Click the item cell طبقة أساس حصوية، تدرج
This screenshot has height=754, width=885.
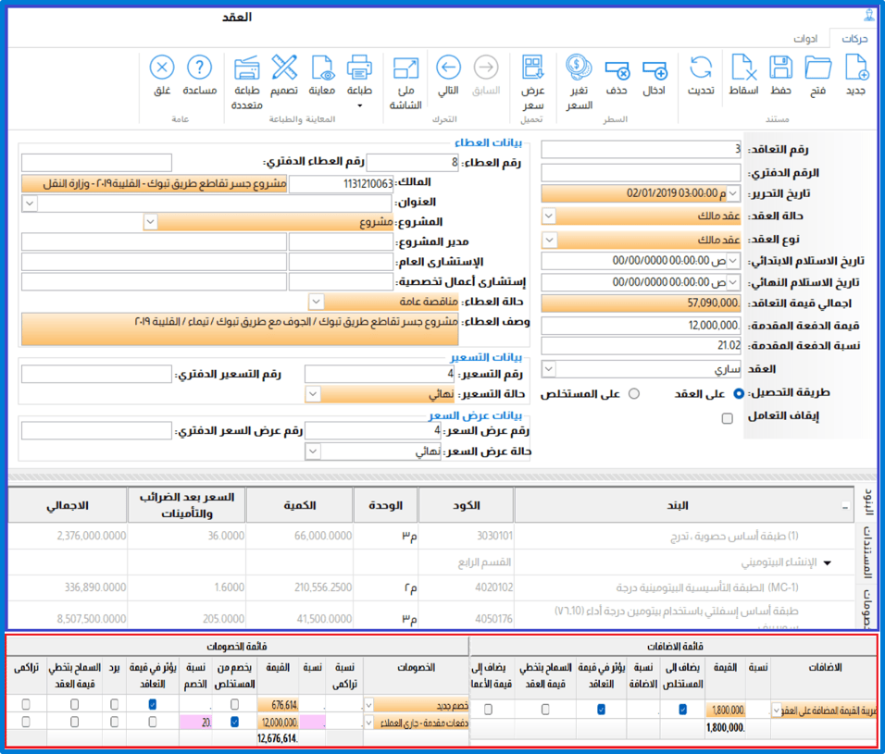coord(684,537)
